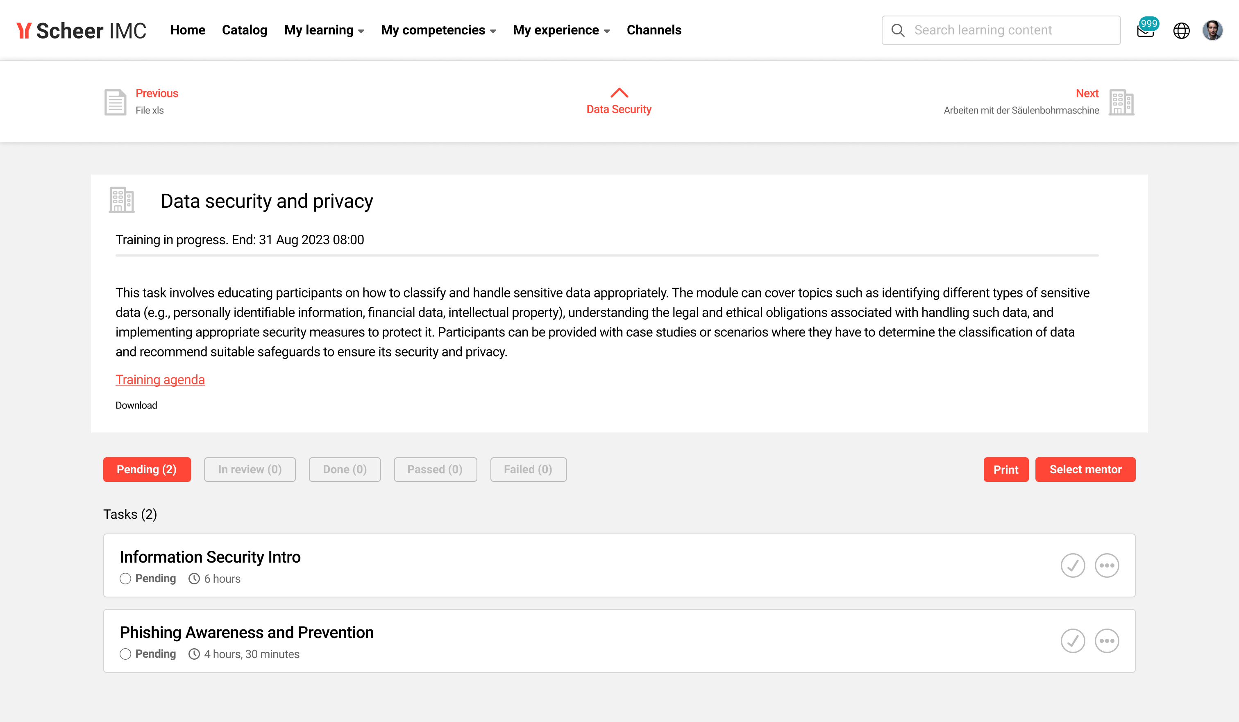Open more options for Information Security Intro
1239x722 pixels.
point(1107,565)
